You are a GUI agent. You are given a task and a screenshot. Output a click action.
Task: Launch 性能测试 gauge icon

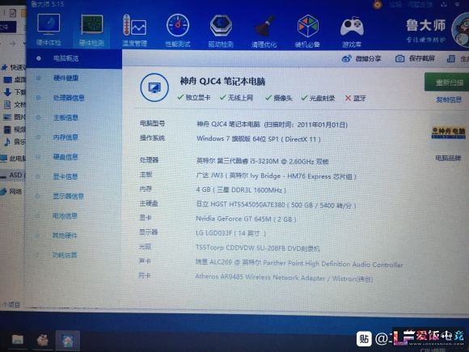(x=178, y=25)
